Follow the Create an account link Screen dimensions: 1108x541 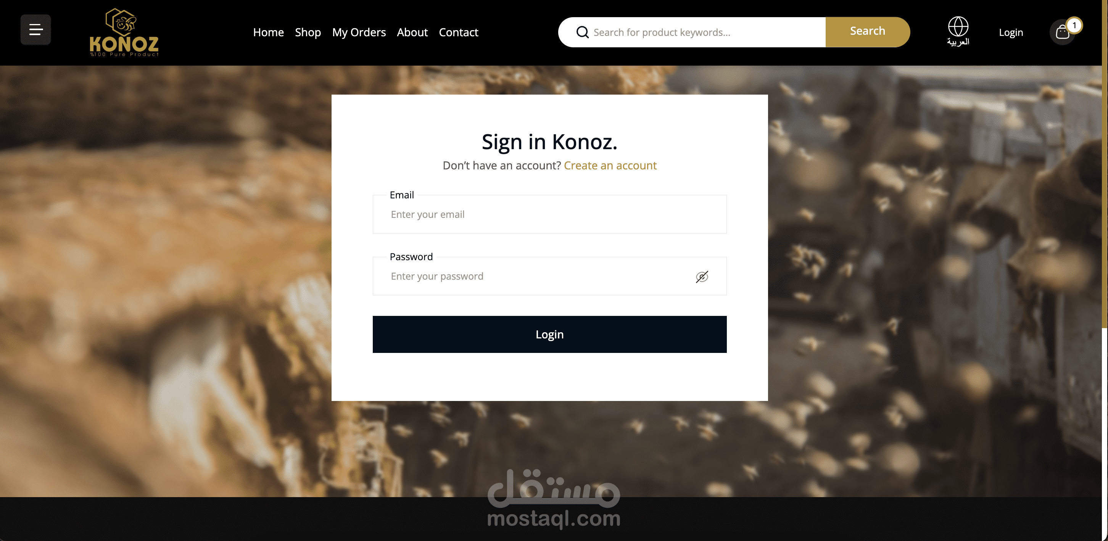(610, 166)
